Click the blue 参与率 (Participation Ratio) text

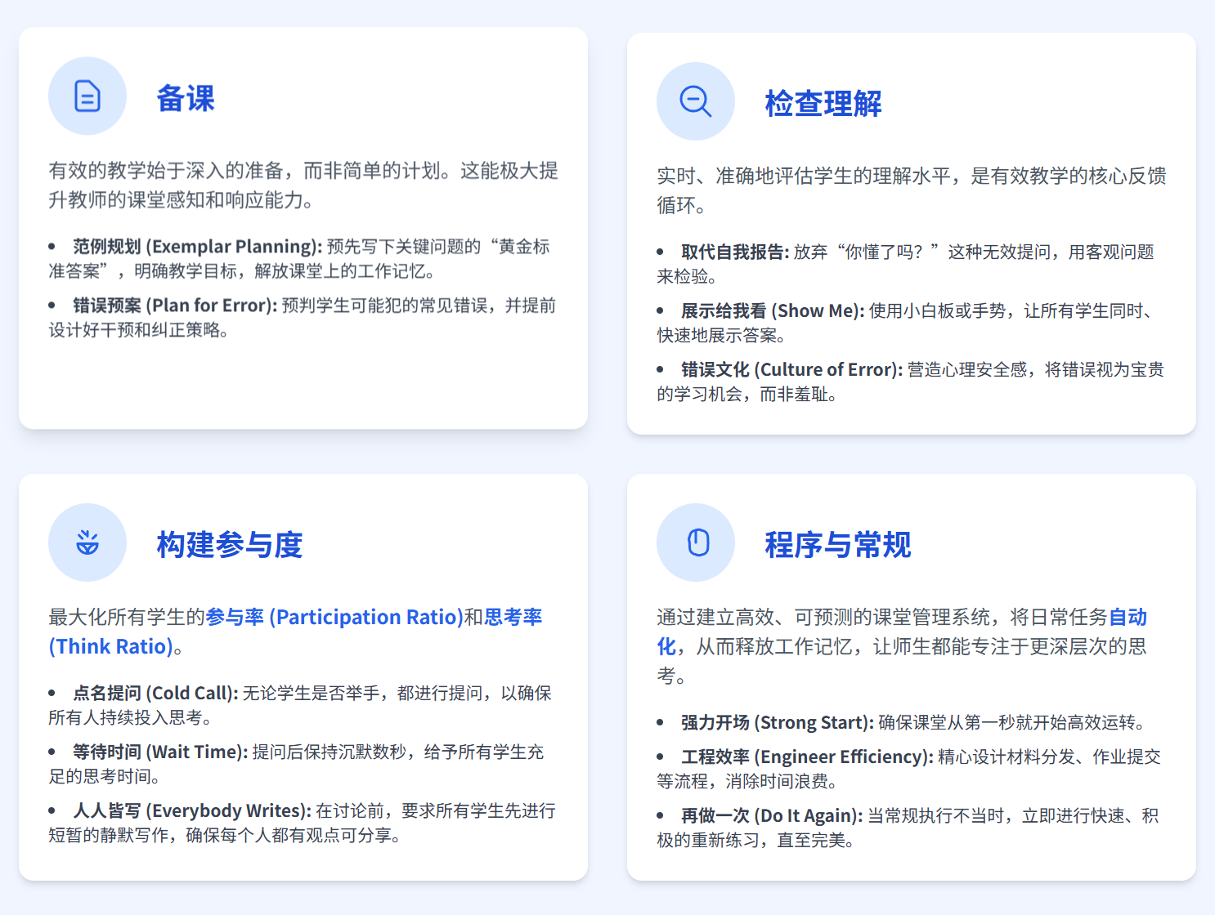tap(334, 617)
